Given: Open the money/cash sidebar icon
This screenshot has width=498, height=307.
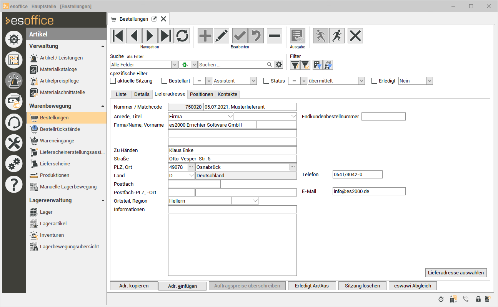Looking at the screenshot, I should pos(14,101).
